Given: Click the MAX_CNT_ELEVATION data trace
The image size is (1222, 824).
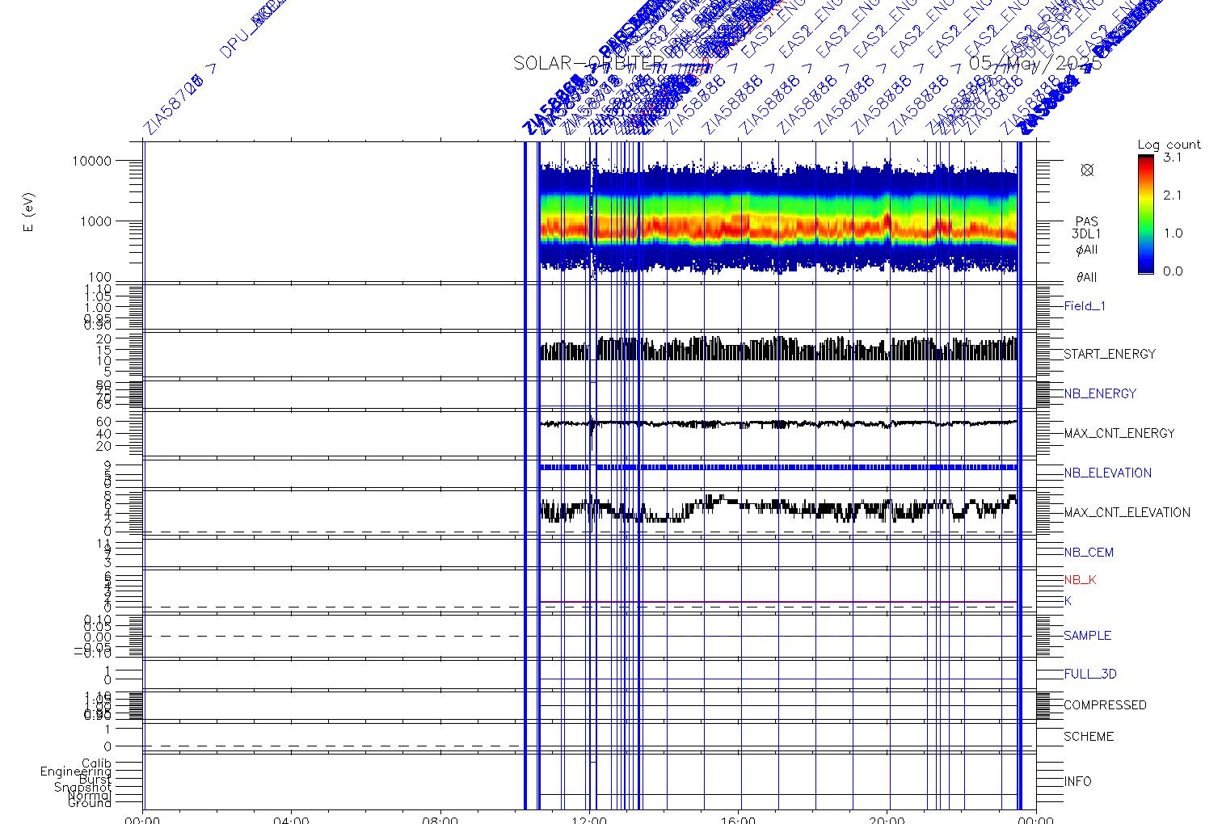Looking at the screenshot, I should (778, 509).
